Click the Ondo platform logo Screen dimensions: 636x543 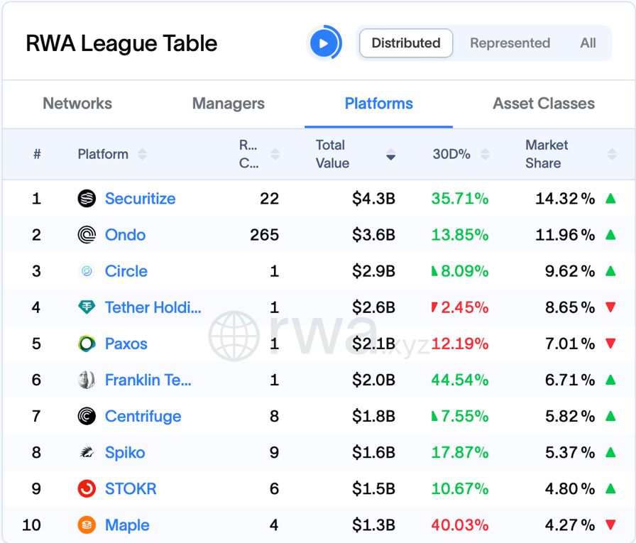[86, 235]
